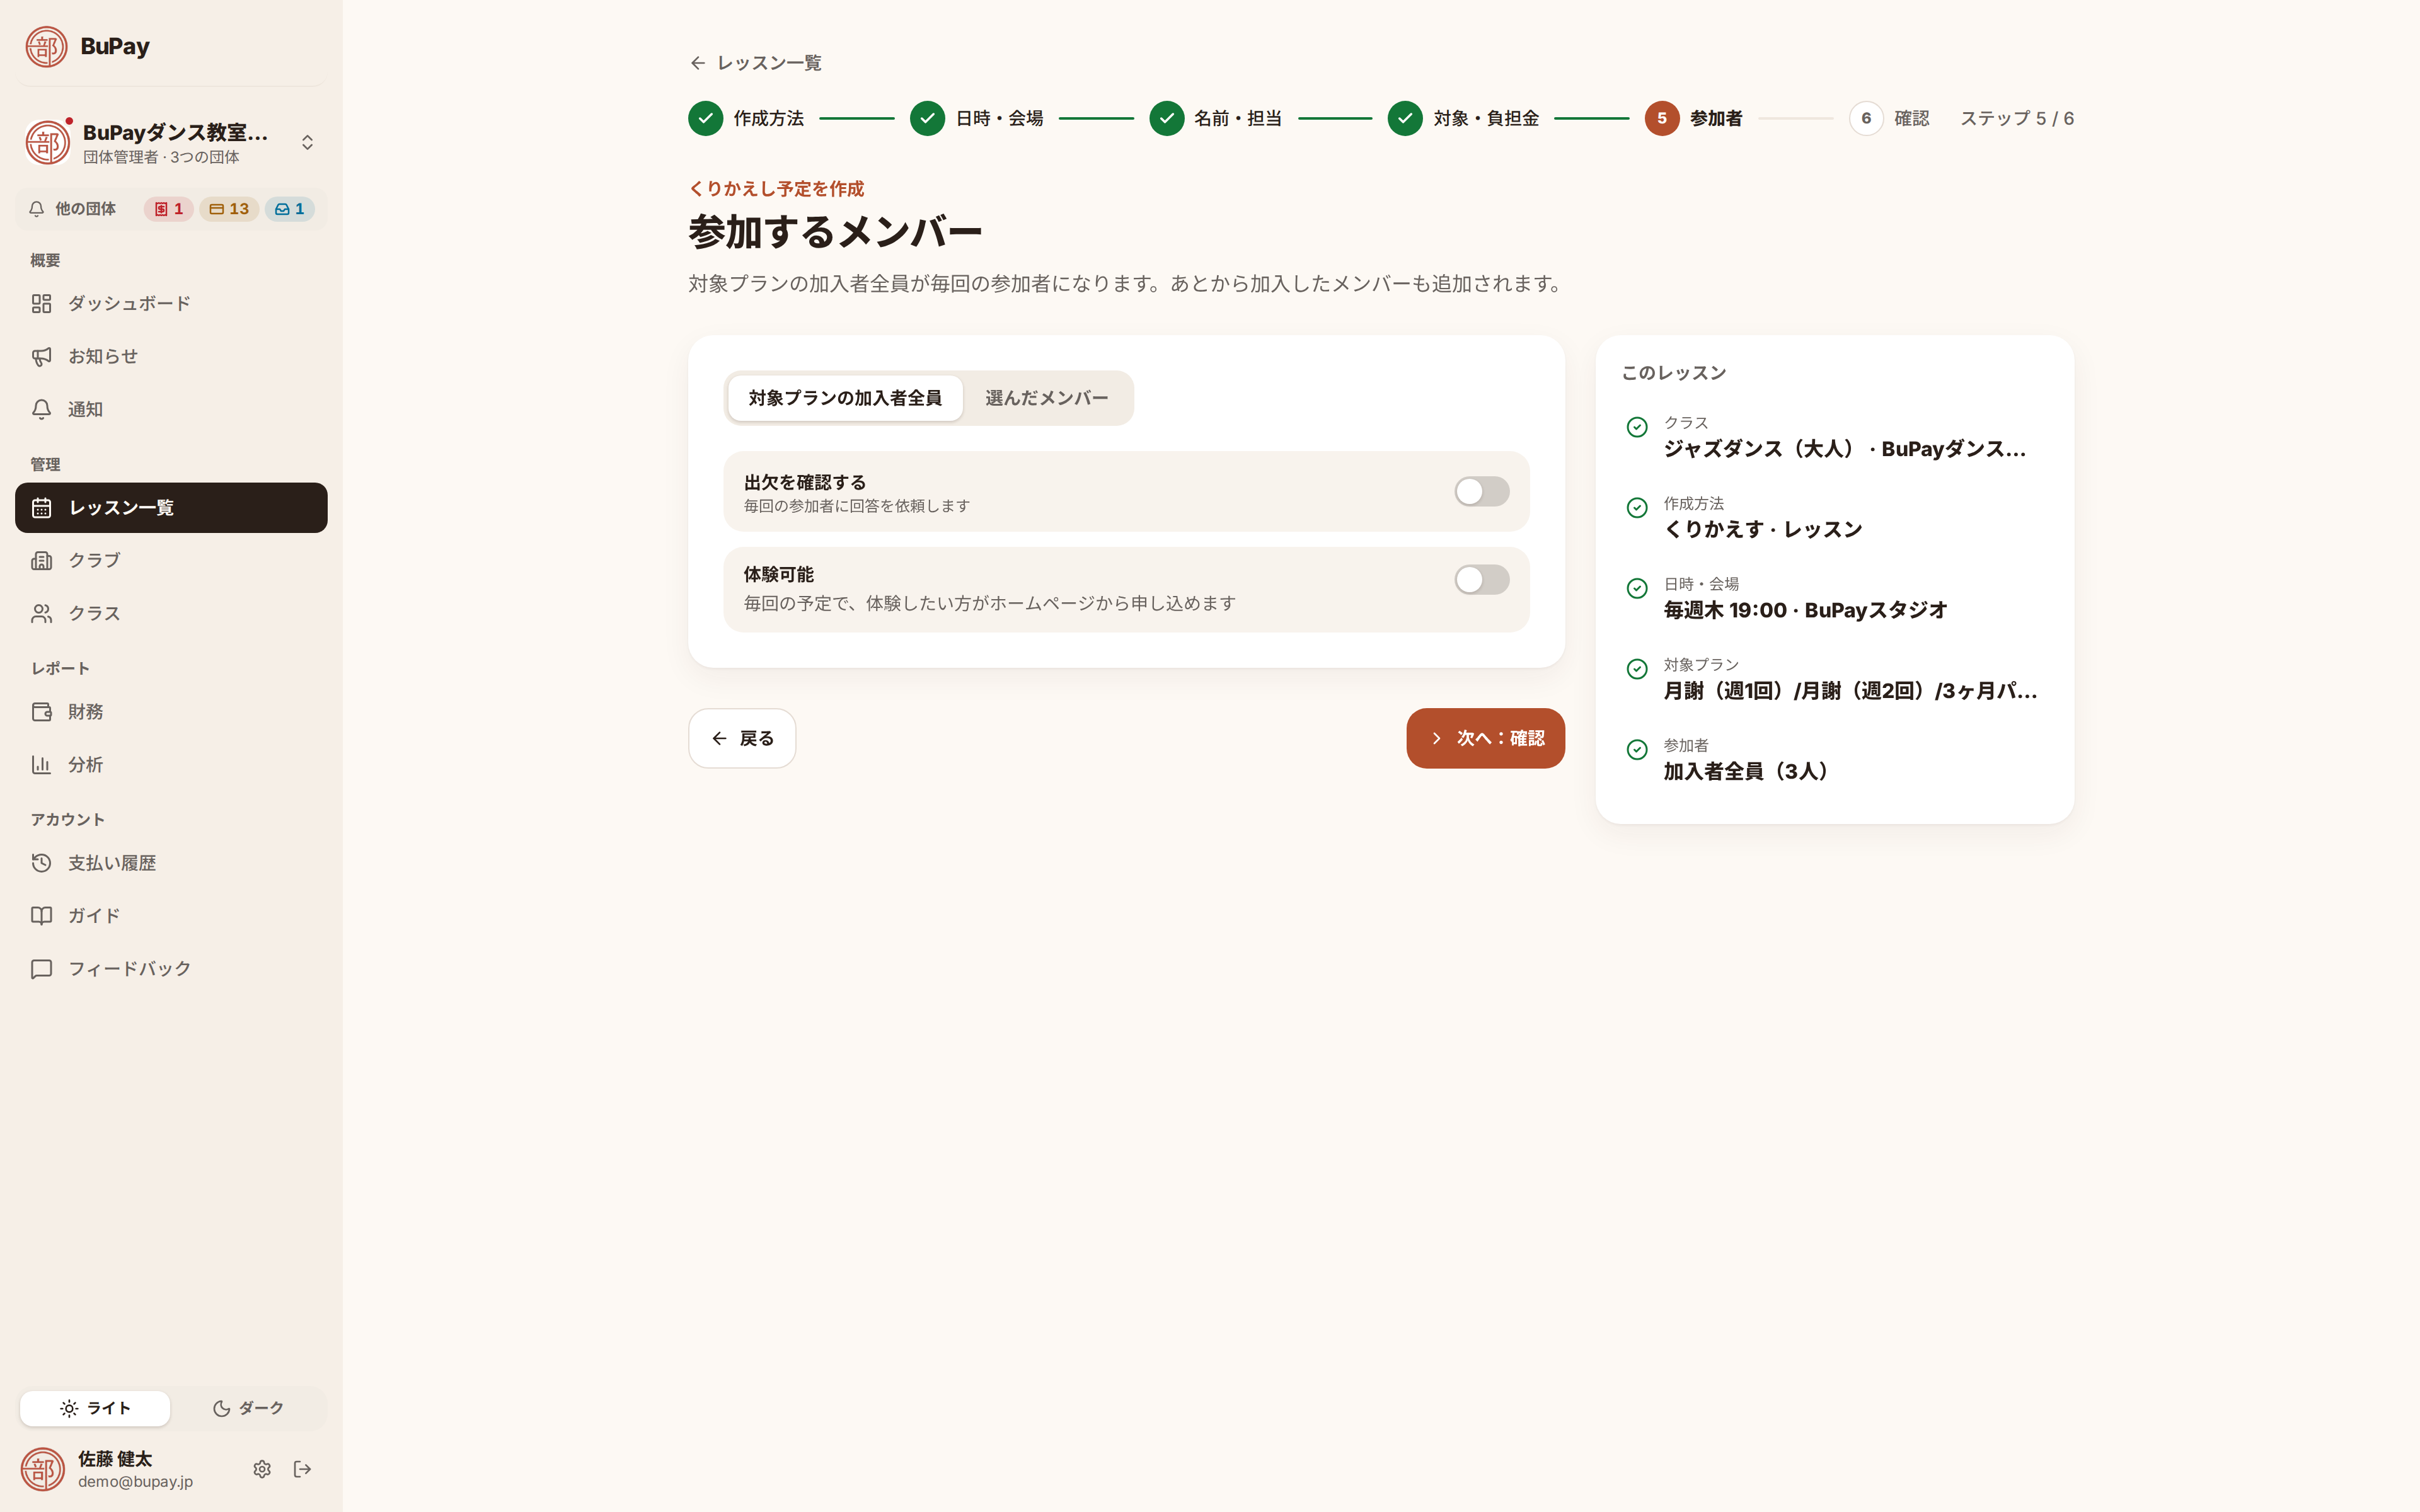Click the お知らせ megaphone icon
This screenshot has width=2420, height=1512.
(x=41, y=356)
